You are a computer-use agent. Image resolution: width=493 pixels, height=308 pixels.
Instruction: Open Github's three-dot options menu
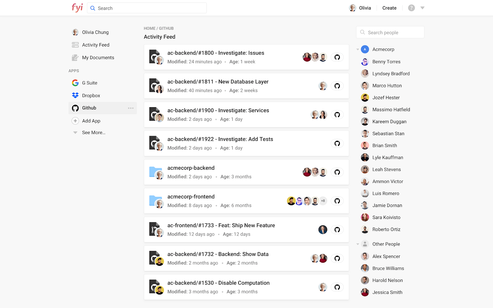(131, 108)
